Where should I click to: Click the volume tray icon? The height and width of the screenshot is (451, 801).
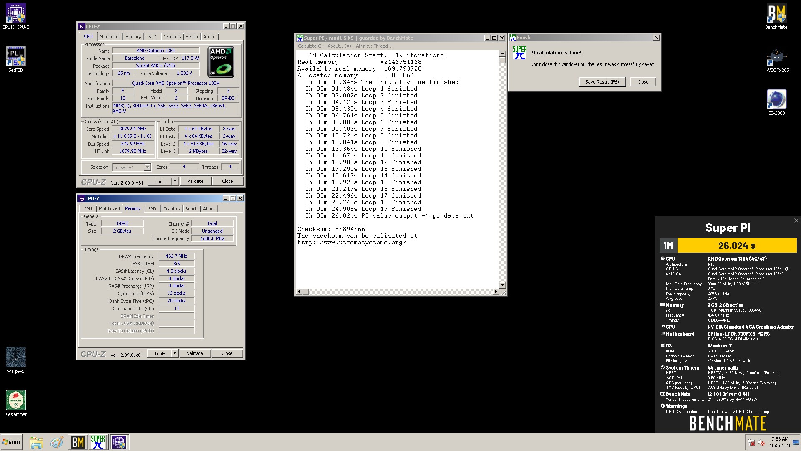click(x=761, y=443)
